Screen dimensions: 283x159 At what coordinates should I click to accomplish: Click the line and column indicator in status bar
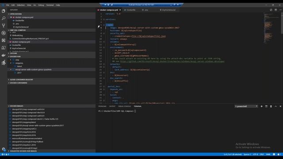point(233,154)
